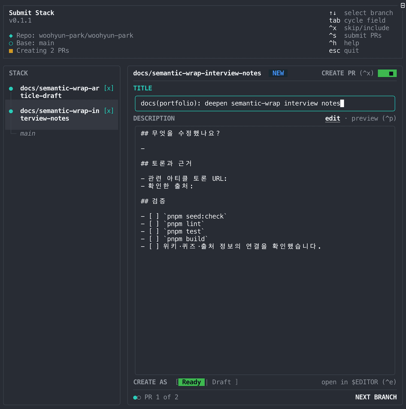Click the '`pnpm lint`' checklist line

click(172, 224)
